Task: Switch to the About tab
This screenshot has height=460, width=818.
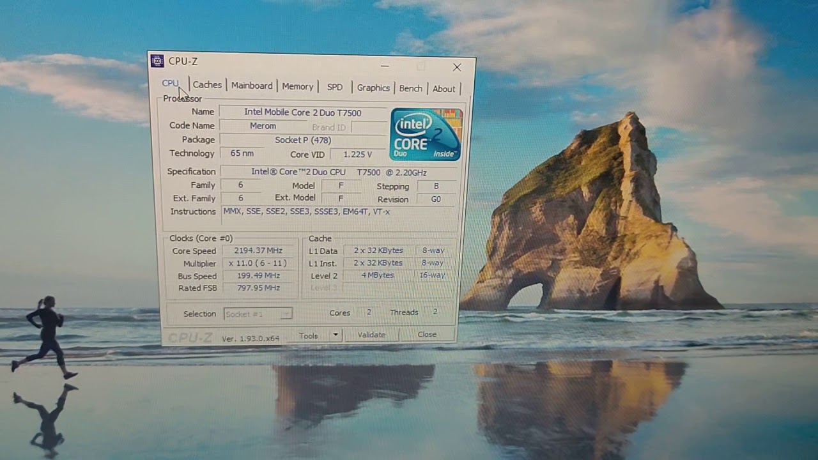Action: (x=444, y=89)
